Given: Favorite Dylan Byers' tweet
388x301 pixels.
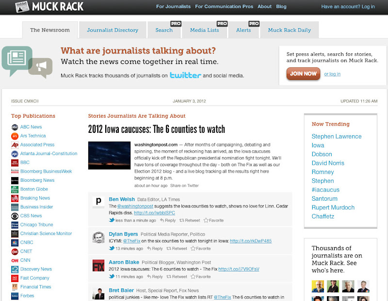Looking at the screenshot, I should click(x=201, y=249).
